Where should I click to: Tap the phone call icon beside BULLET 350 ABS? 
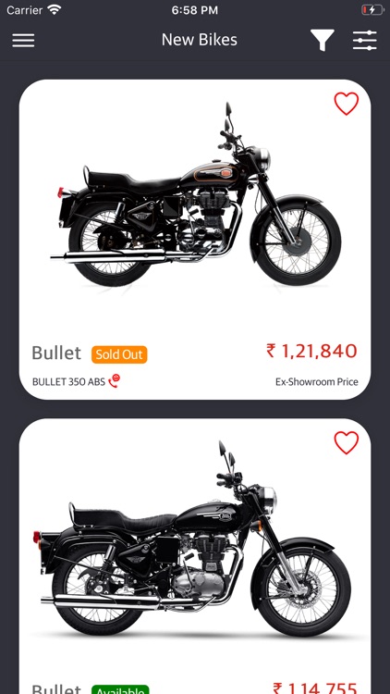(114, 380)
